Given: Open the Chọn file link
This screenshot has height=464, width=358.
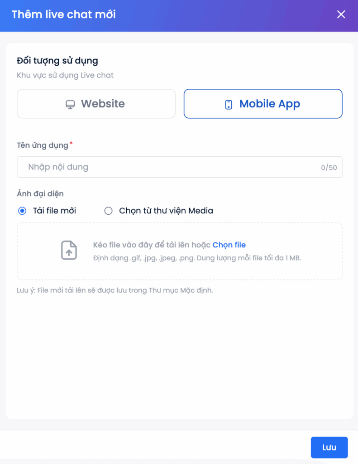Looking at the screenshot, I should coord(229,245).
